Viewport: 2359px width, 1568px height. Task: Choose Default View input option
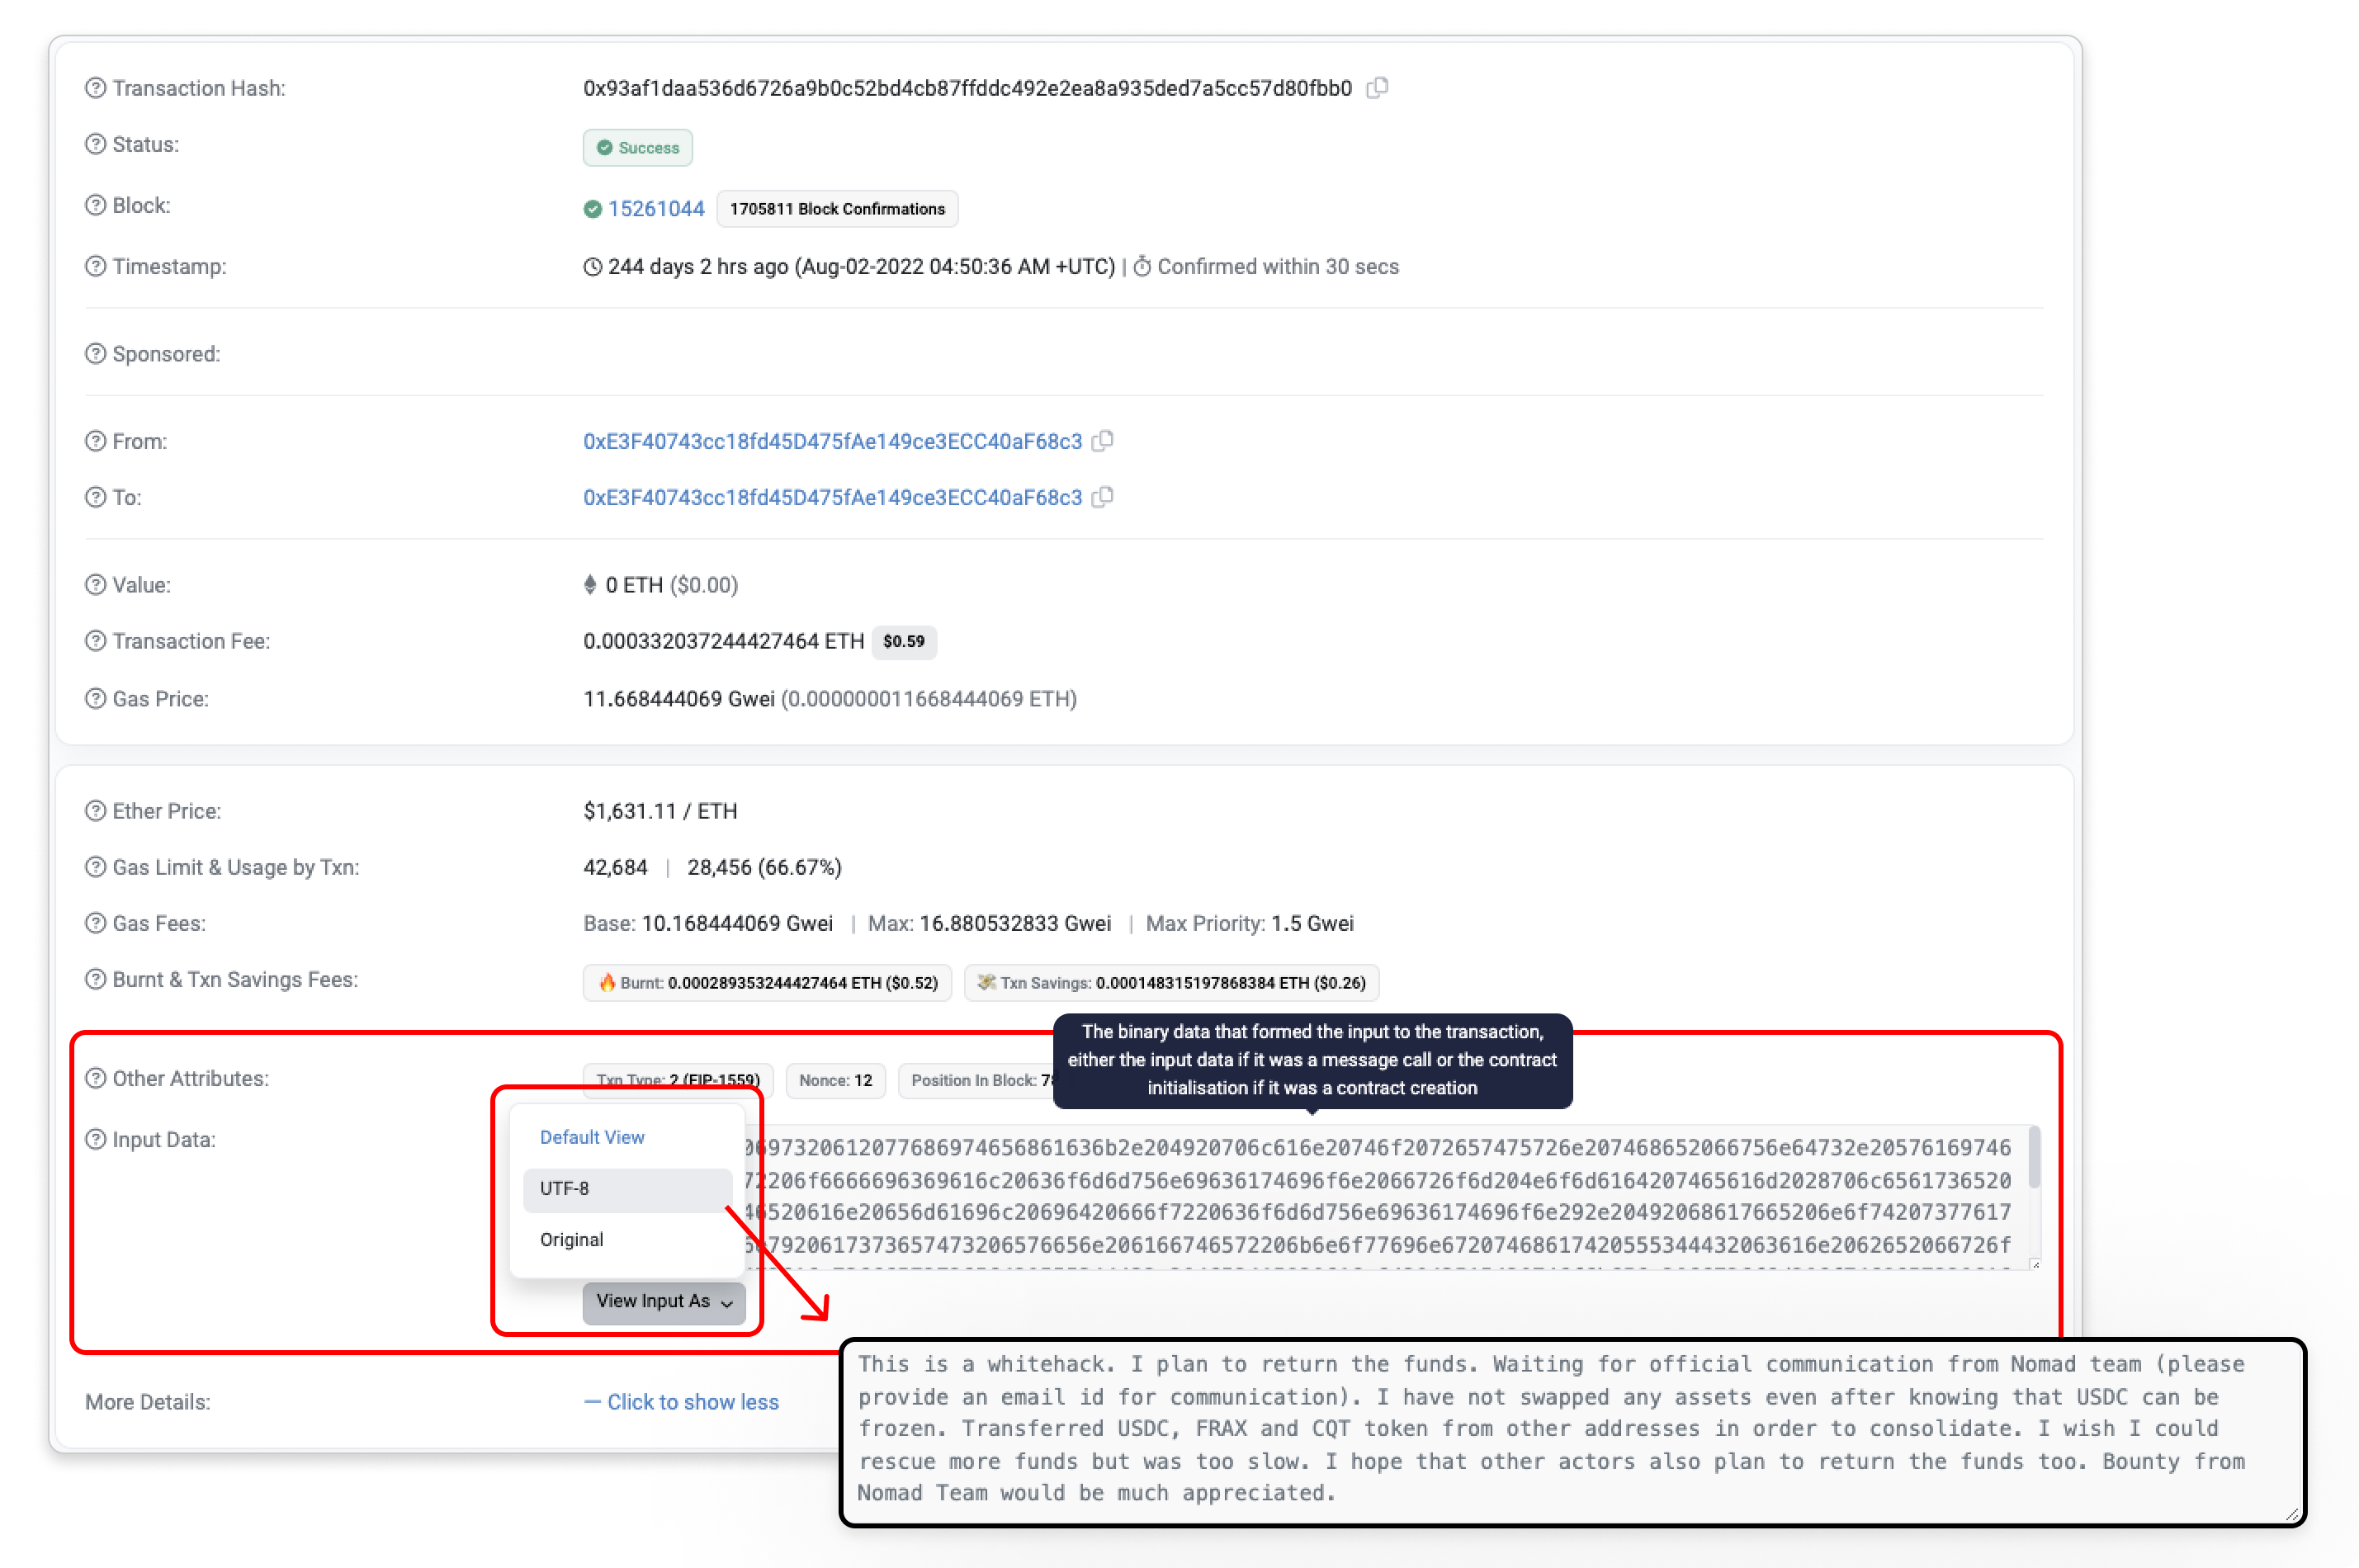point(592,1138)
